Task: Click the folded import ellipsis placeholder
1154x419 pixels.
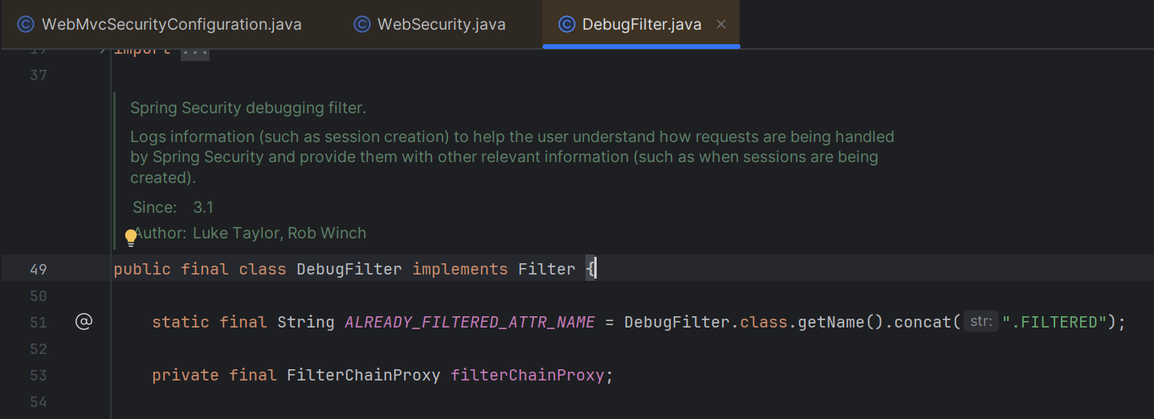Action: click(x=195, y=51)
